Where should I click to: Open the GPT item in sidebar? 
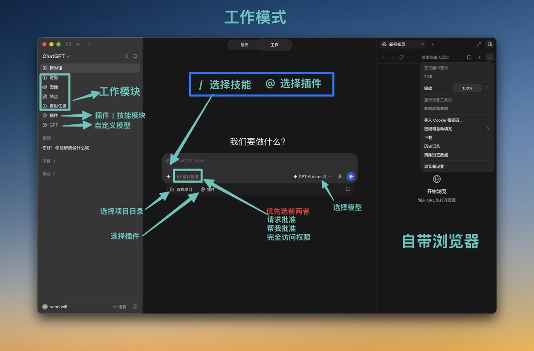[x=50, y=125]
